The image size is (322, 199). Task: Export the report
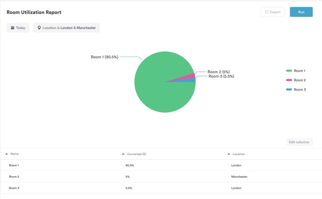(x=272, y=12)
